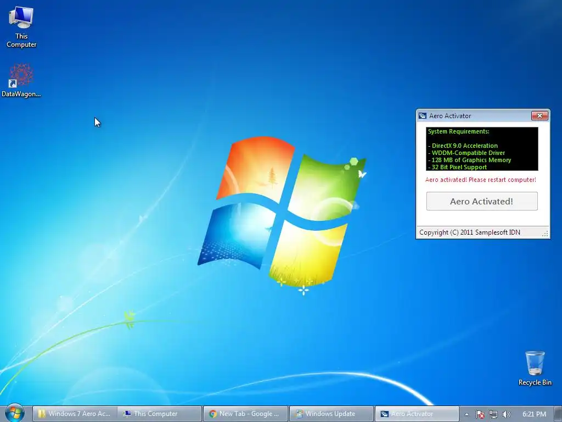Image resolution: width=562 pixels, height=422 pixels.
Task: Open the volume speaker tray icon
Action: (506, 414)
